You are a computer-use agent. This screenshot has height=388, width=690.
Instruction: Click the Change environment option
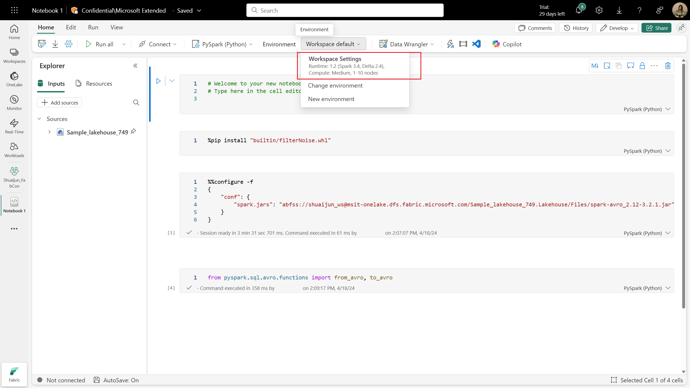[x=335, y=85]
